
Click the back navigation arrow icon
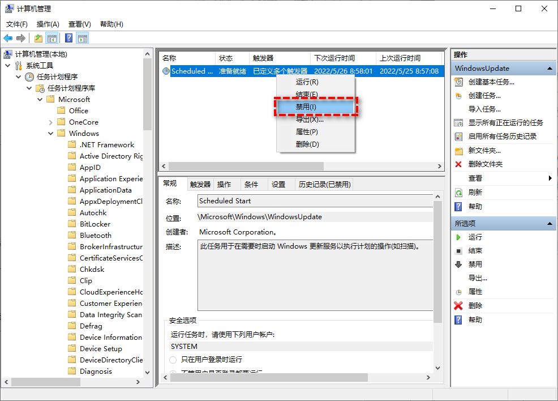pos(8,38)
